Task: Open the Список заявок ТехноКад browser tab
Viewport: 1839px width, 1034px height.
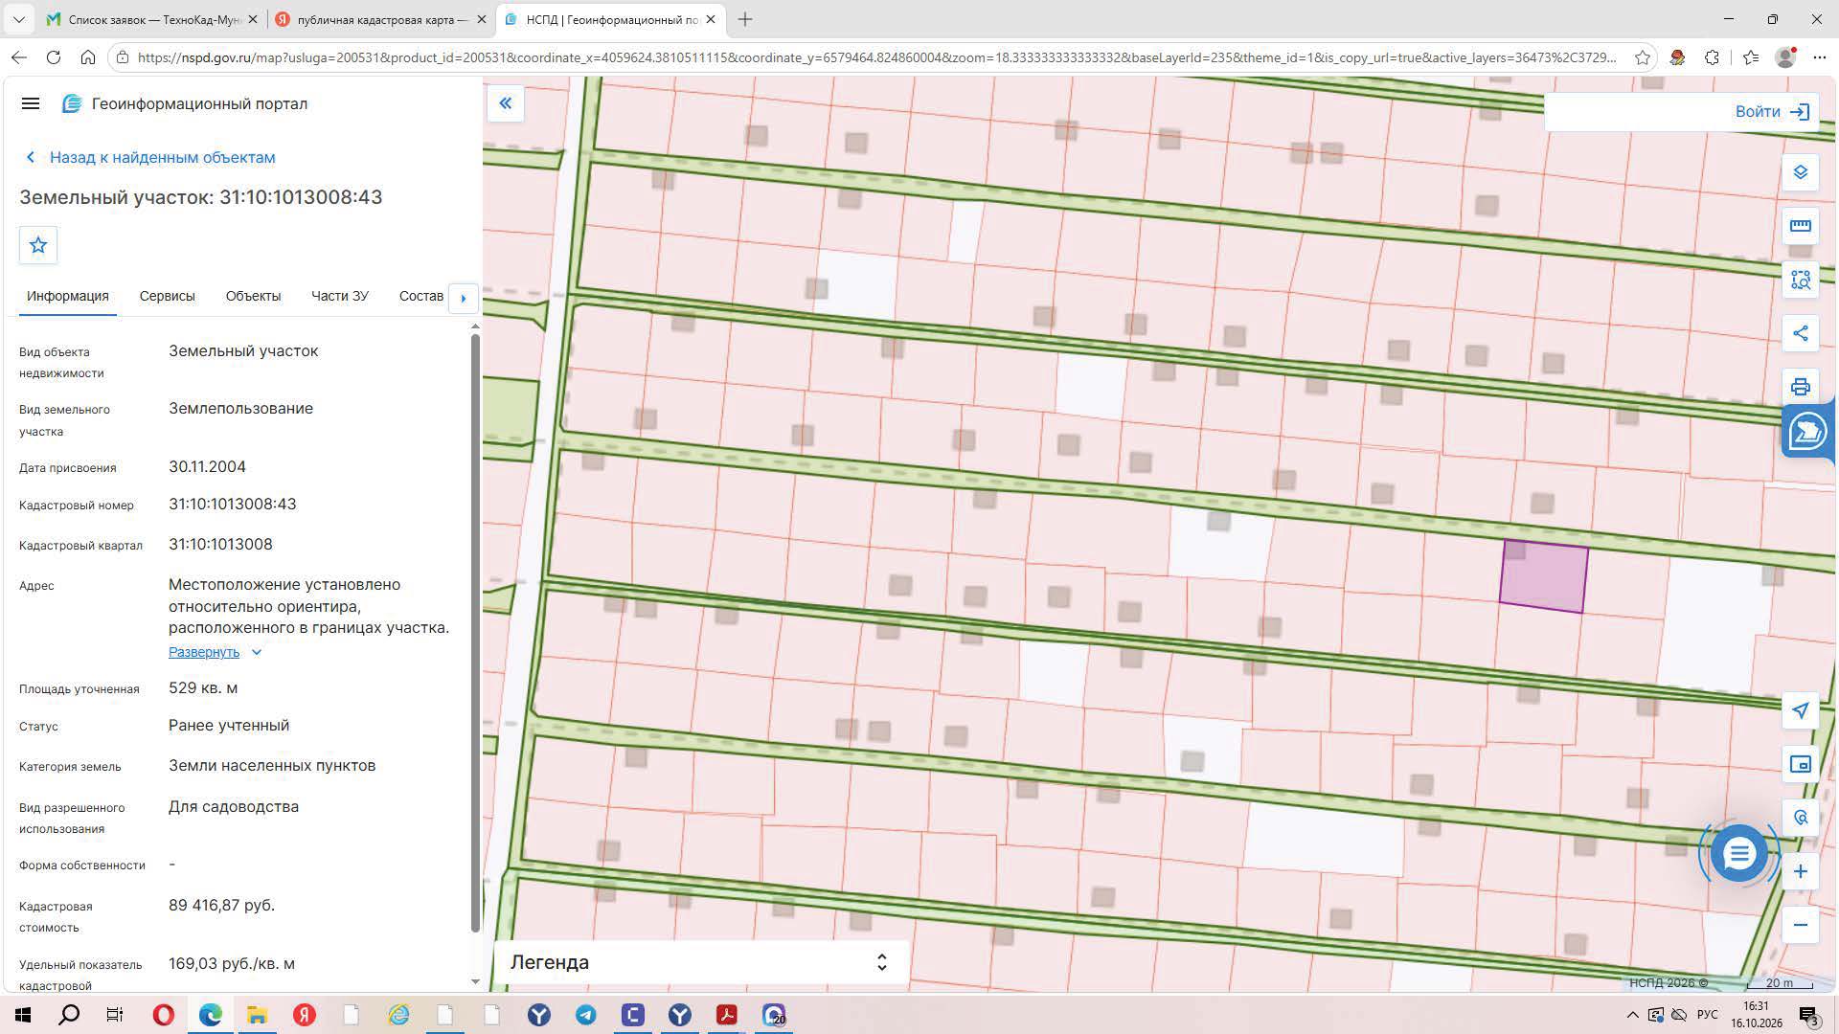Action: coord(151,19)
